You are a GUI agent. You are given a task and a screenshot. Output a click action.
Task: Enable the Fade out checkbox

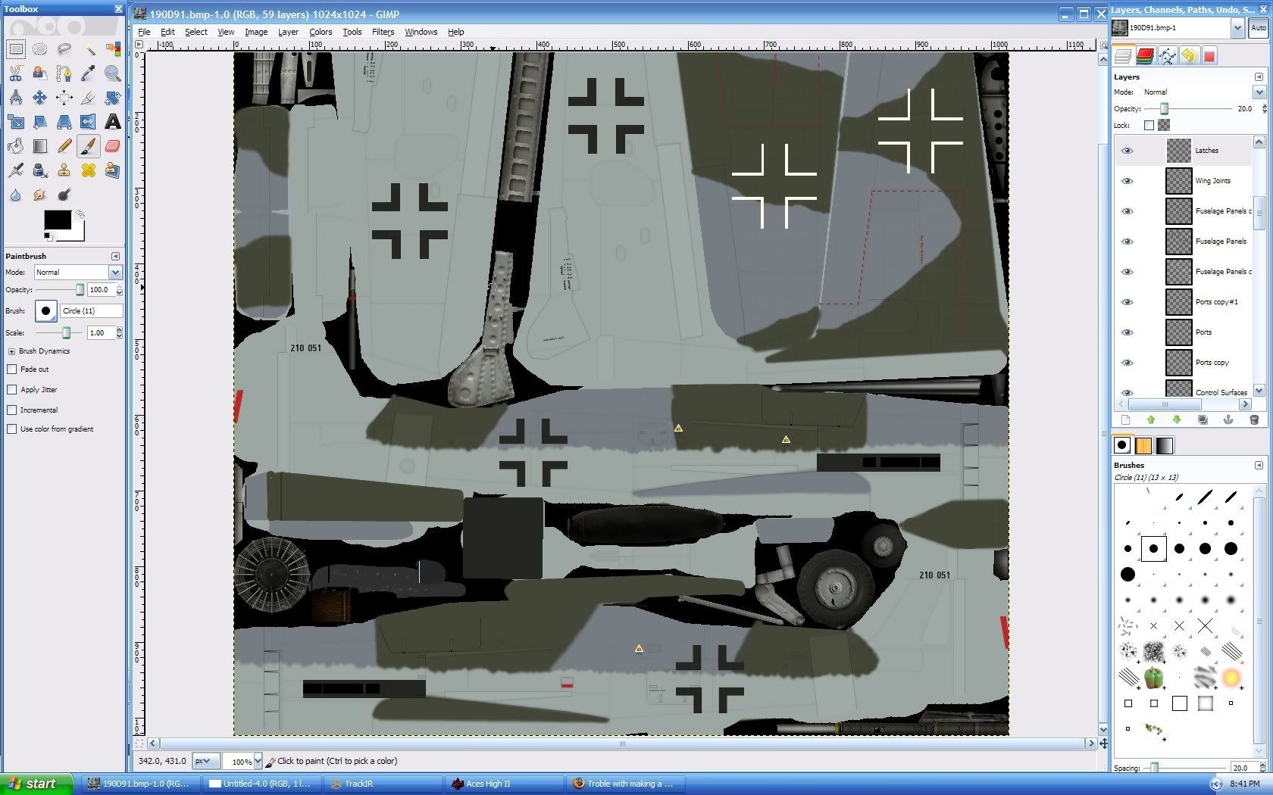coord(11,369)
